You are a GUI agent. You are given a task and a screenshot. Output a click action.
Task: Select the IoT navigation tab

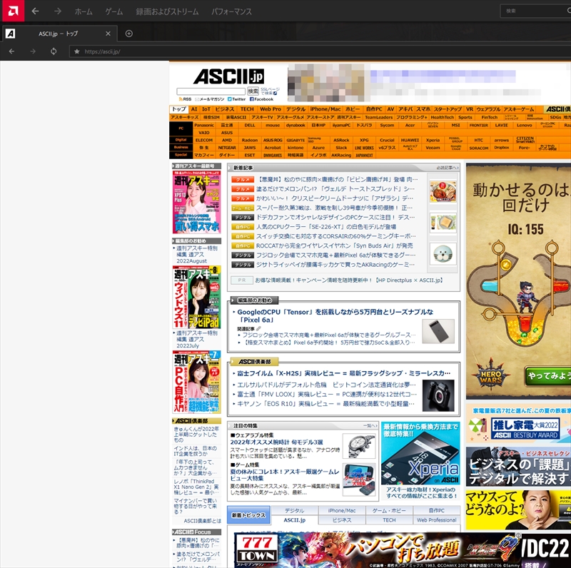(206, 109)
